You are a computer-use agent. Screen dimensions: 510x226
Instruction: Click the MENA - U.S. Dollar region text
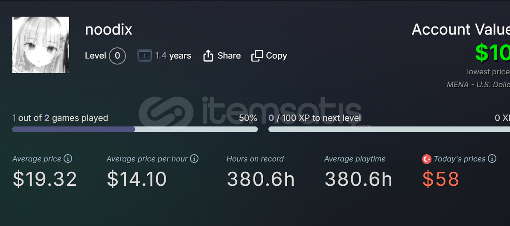(x=478, y=85)
